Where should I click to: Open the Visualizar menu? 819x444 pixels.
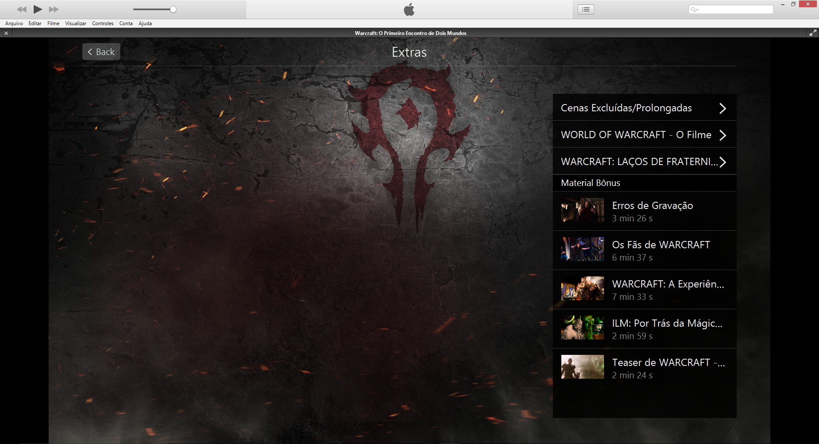coord(76,23)
